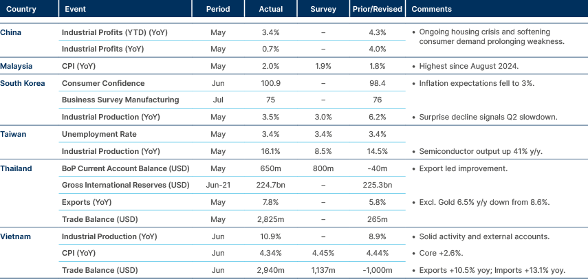The image size is (588, 279).
Task: Select the South Korea country label
Action: coord(23,82)
